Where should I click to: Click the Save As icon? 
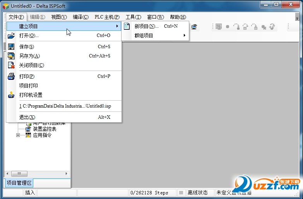pyautogui.click(x=11, y=56)
